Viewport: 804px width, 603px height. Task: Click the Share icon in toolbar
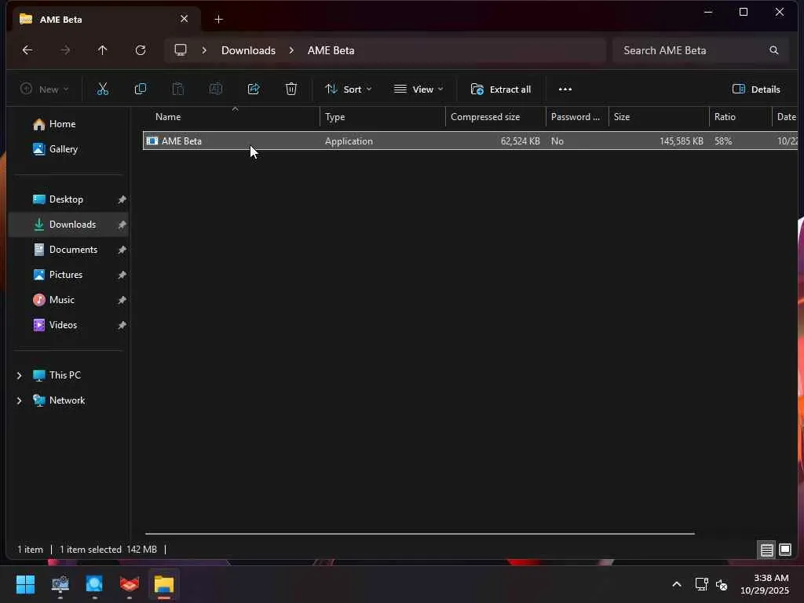pos(254,90)
